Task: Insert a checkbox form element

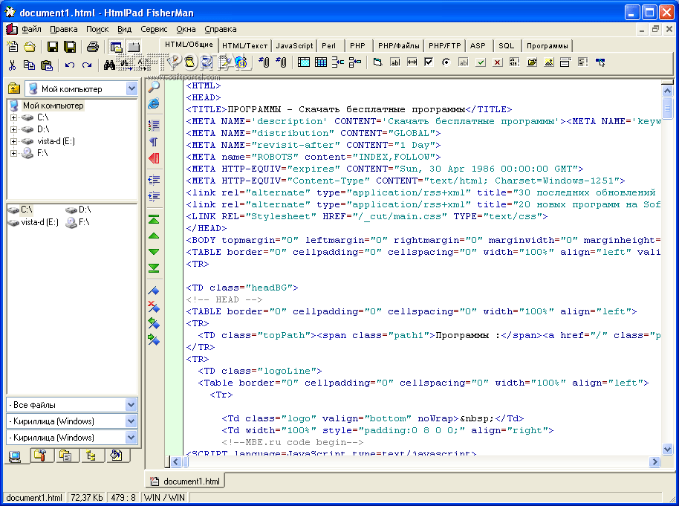Action: point(429,62)
